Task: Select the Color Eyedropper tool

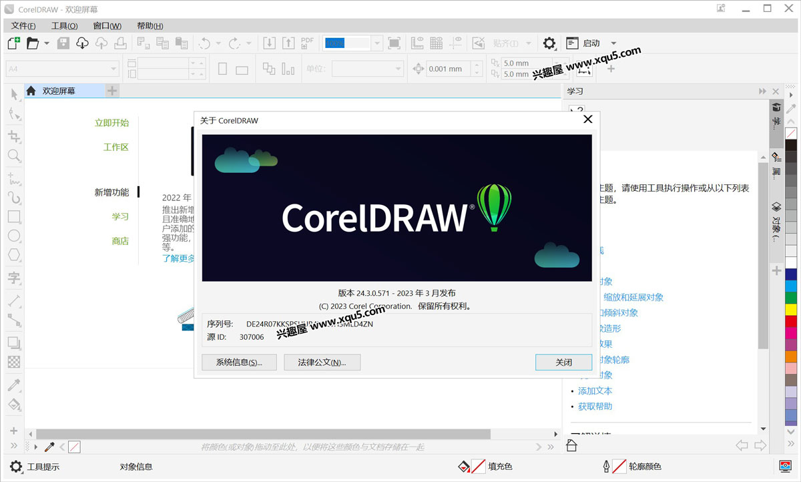Action: click(x=14, y=385)
